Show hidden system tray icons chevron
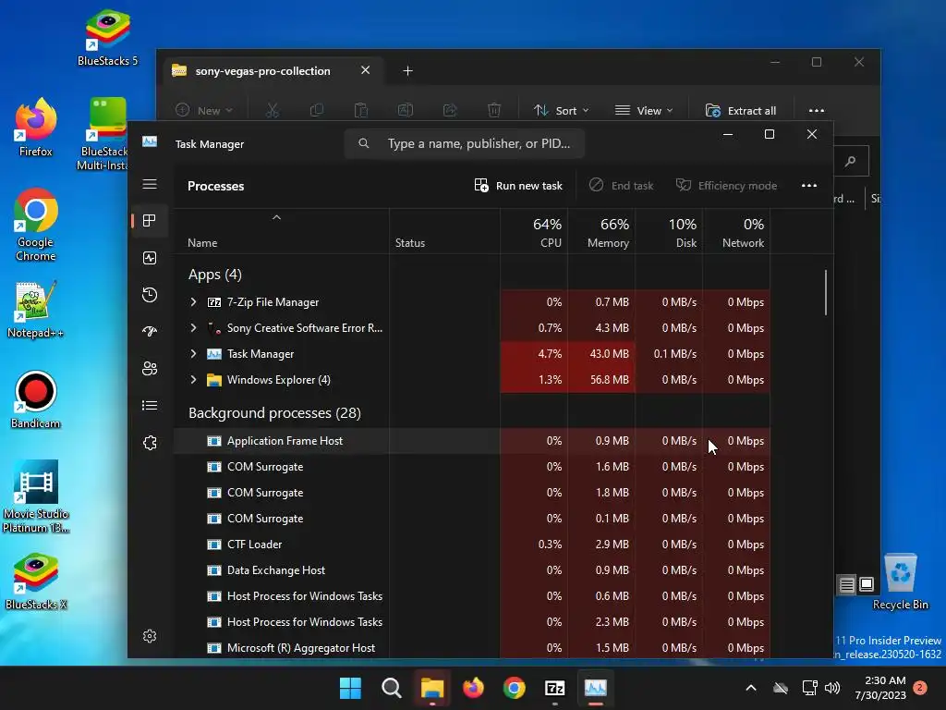 pos(751,688)
